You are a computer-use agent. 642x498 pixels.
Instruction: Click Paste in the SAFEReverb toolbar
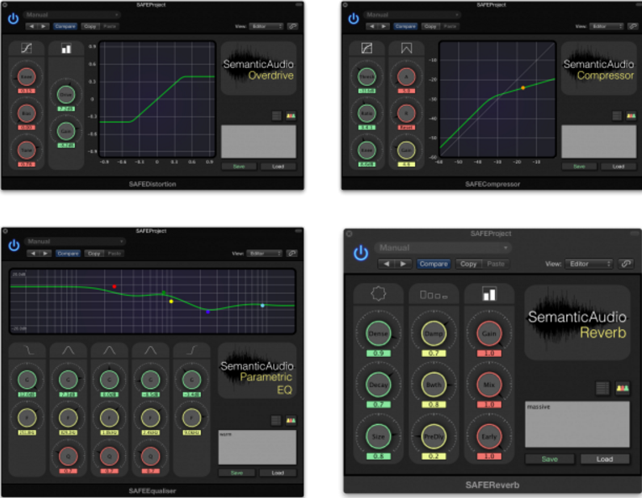click(496, 264)
